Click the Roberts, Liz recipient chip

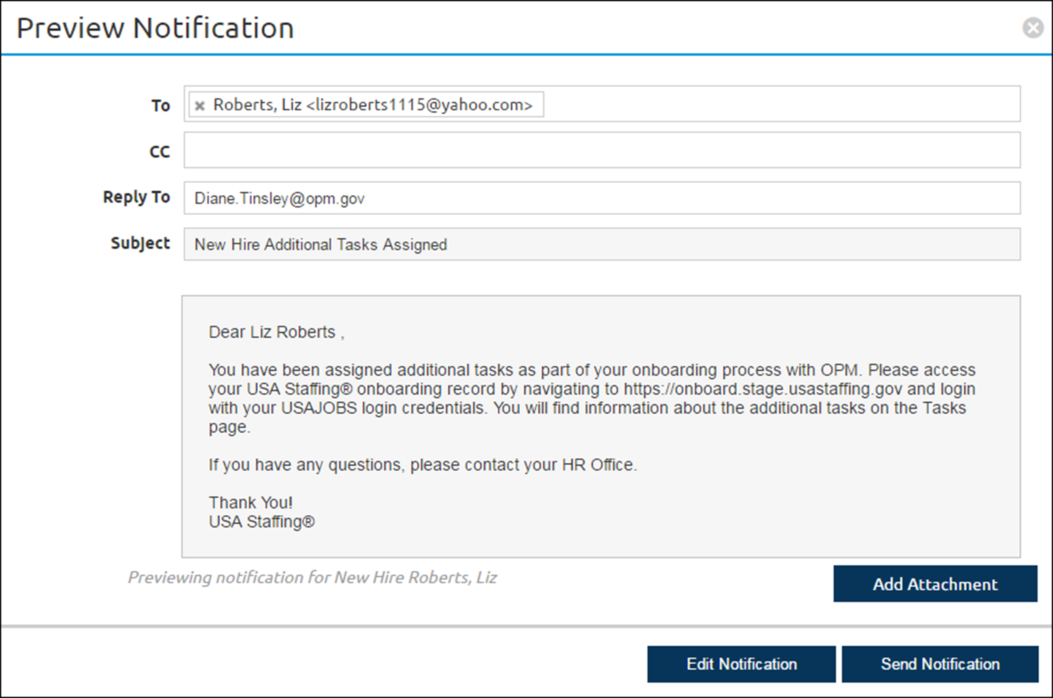point(373,105)
